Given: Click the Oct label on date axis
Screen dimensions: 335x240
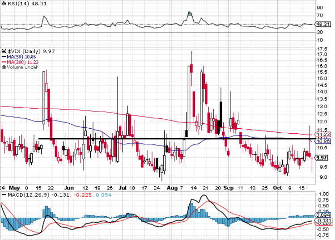Looking at the screenshot, I should pos(278,188).
